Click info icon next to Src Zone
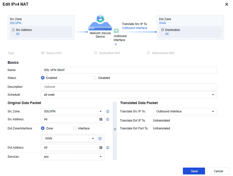The image size is (233, 176). [x=108, y=111]
